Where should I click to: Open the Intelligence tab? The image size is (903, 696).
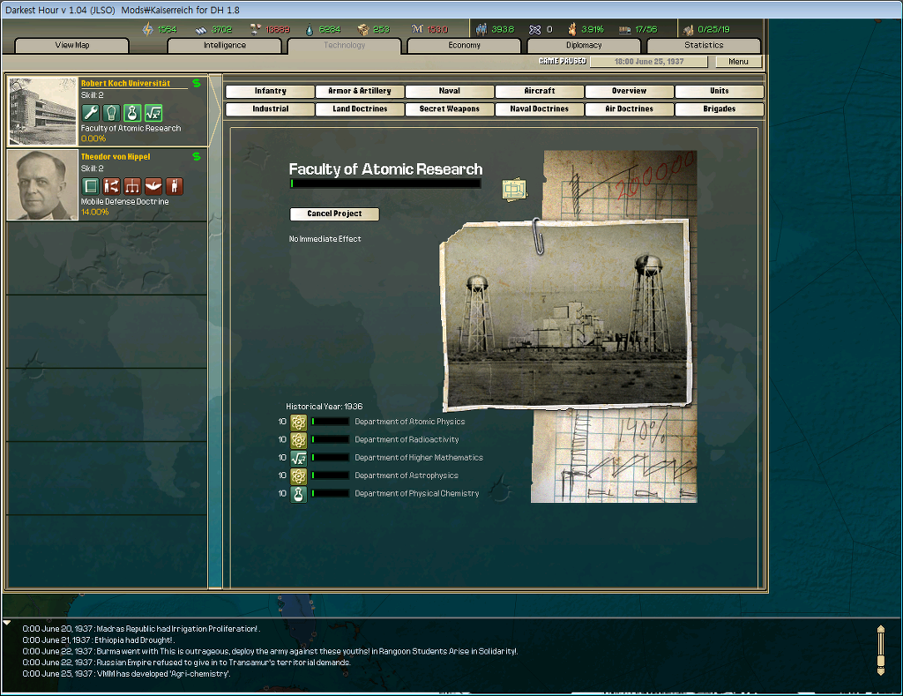(x=225, y=45)
